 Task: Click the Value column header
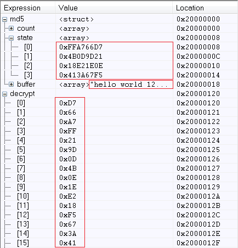click(68, 8)
